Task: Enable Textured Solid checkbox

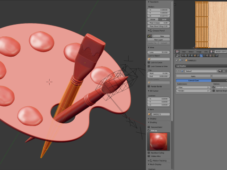Action: tap(149, 127)
